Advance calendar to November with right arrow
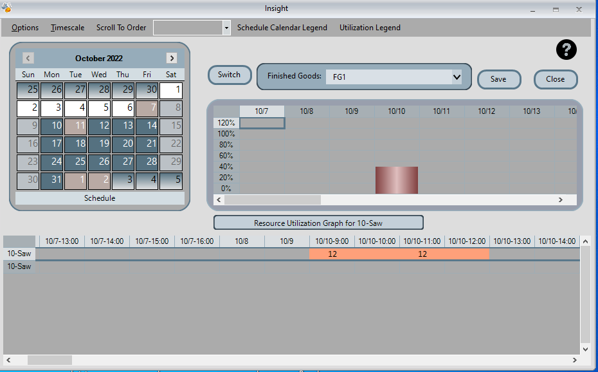598x372 pixels. (x=171, y=57)
